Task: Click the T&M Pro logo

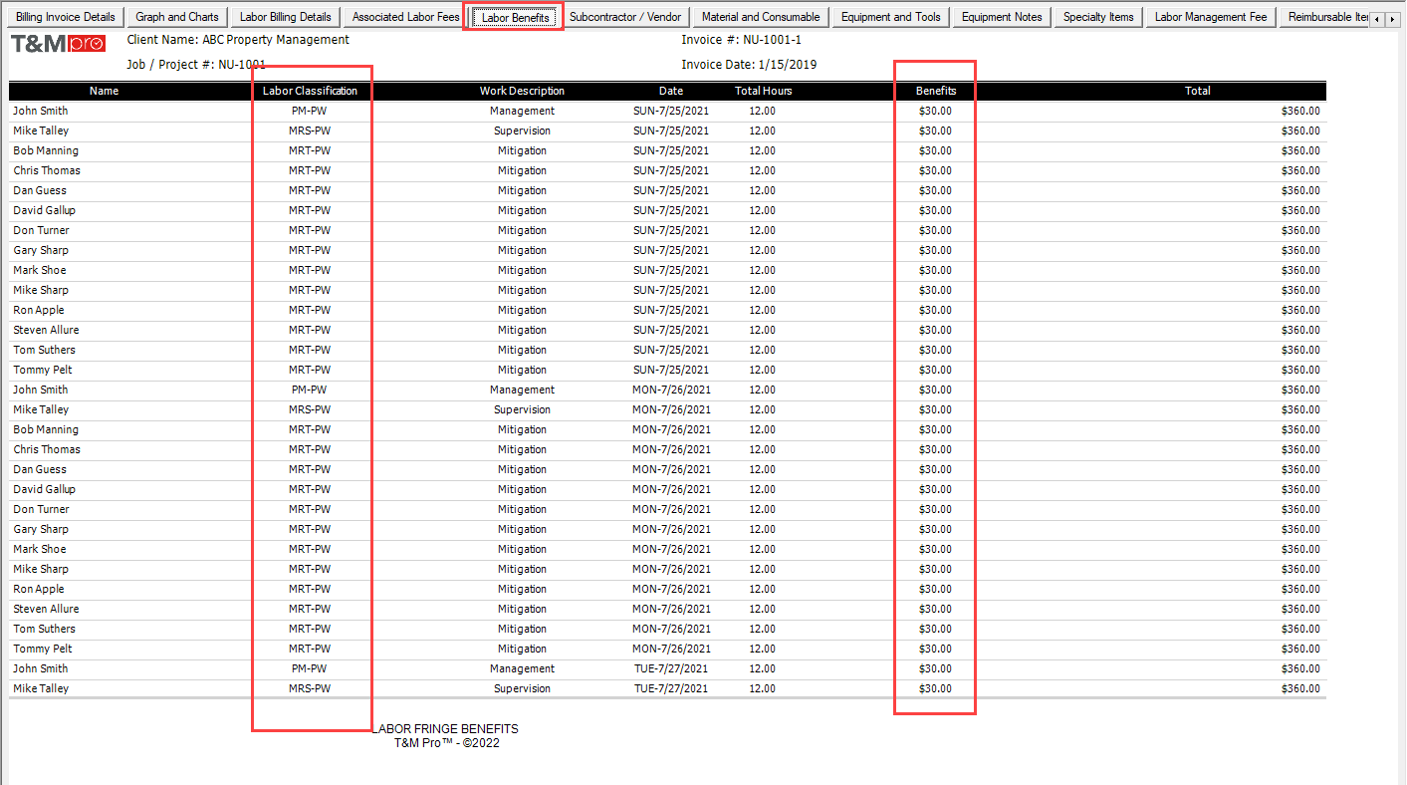Action: (x=57, y=43)
